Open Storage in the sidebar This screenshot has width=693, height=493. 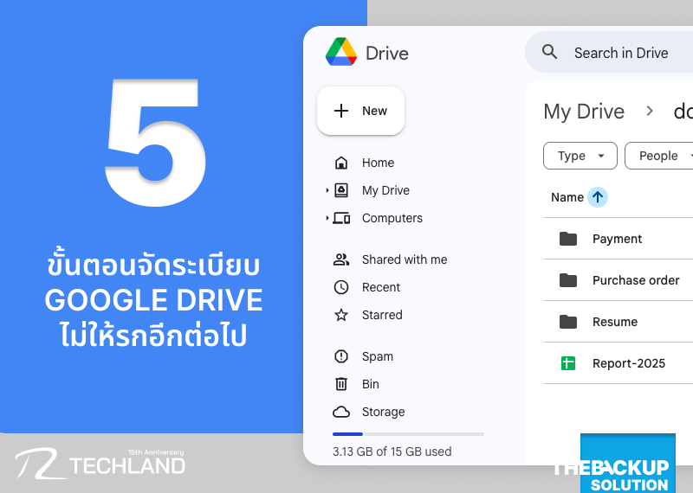click(x=383, y=413)
